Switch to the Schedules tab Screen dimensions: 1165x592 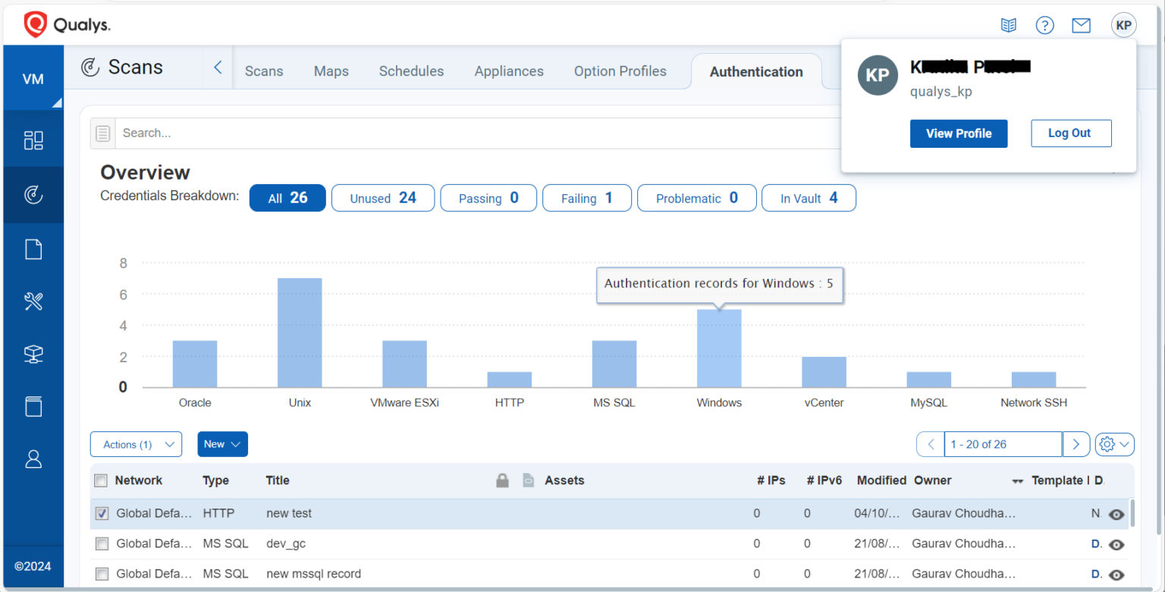click(x=411, y=70)
